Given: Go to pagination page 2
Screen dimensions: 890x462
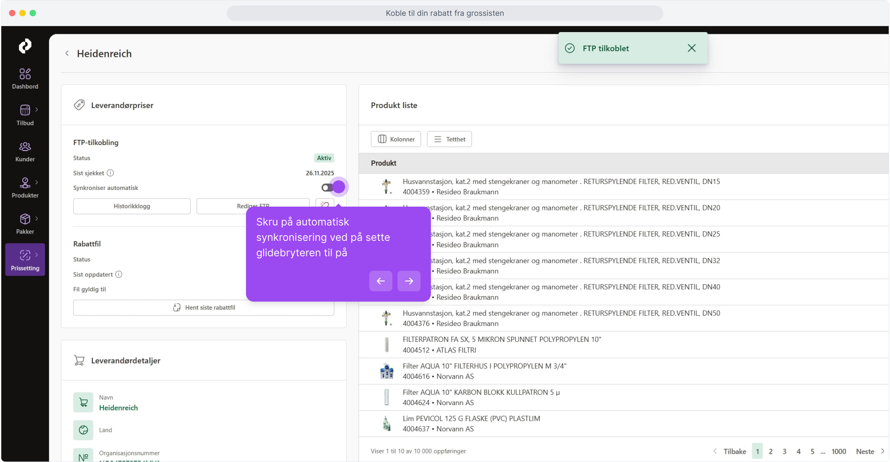Looking at the screenshot, I should (771, 451).
